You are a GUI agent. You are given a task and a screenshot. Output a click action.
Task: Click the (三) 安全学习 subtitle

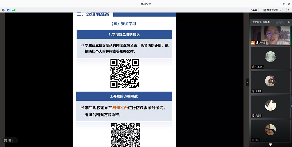pos(124,24)
